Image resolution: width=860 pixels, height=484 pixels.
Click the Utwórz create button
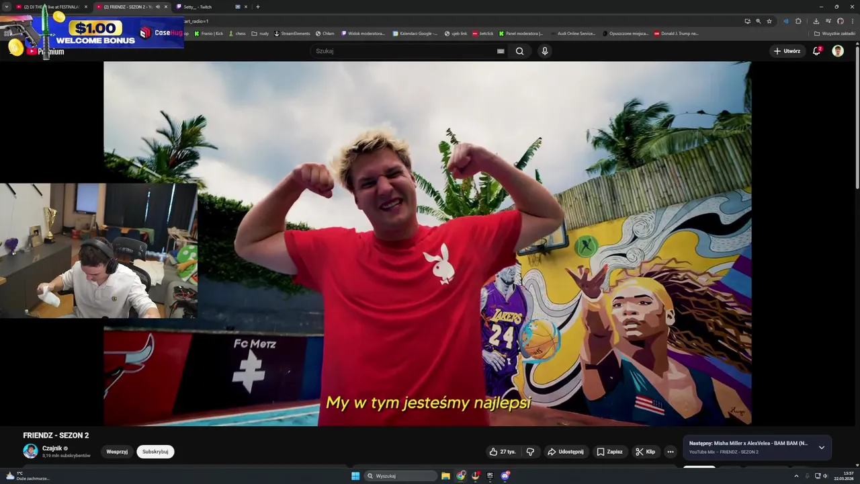point(787,51)
